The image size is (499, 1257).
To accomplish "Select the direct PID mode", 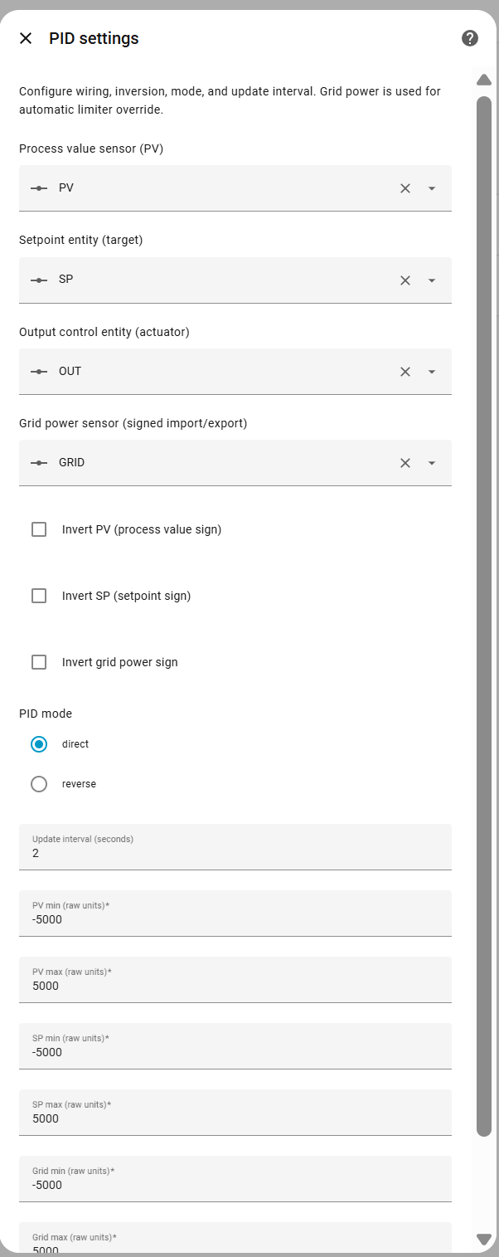I will (x=39, y=744).
